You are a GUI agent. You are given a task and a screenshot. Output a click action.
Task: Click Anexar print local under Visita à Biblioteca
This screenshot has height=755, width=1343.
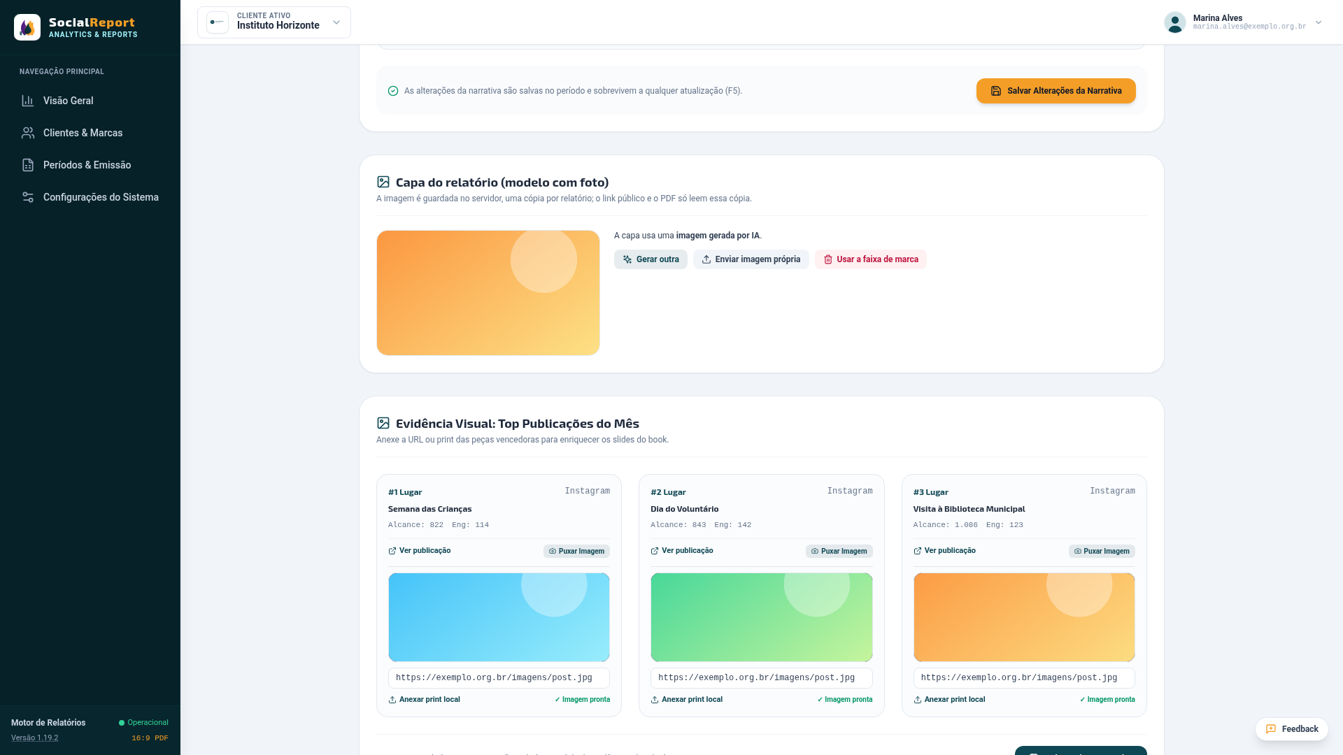(949, 700)
